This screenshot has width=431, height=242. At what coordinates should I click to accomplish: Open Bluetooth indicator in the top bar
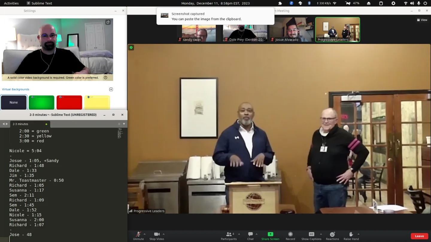pyautogui.click(x=309, y=3)
